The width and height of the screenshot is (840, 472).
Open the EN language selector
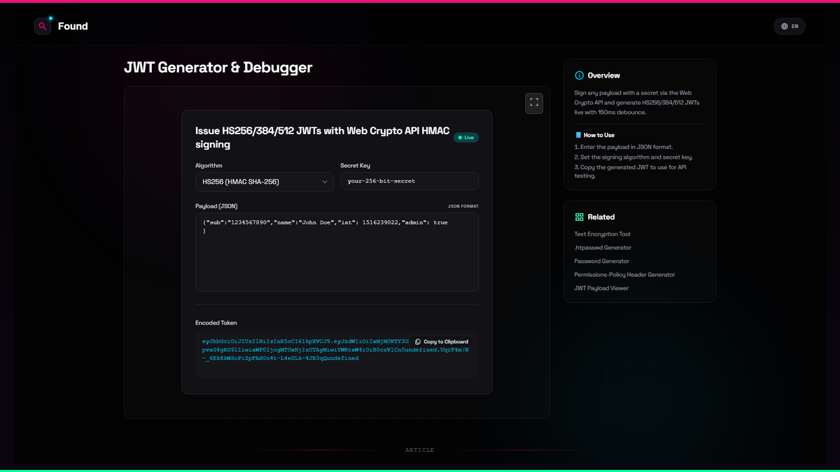(790, 27)
